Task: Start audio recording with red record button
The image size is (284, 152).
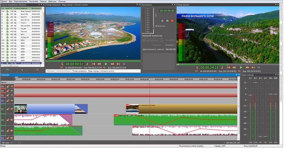Action: point(172,21)
